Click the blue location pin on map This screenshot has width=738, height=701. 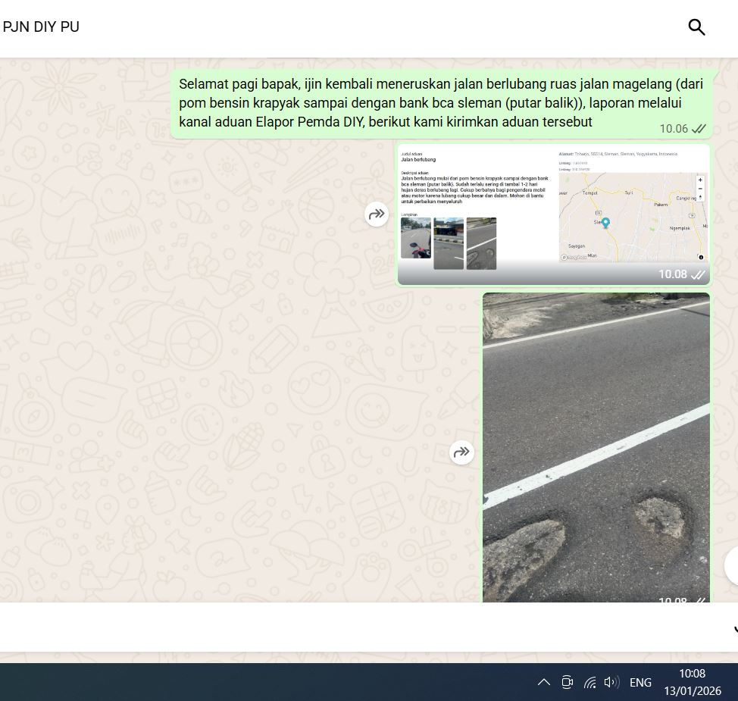(x=605, y=224)
